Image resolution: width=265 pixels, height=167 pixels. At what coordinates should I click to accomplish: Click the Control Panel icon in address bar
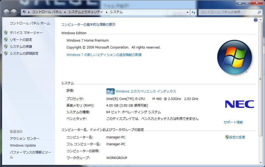pyautogui.click(x=24, y=12)
